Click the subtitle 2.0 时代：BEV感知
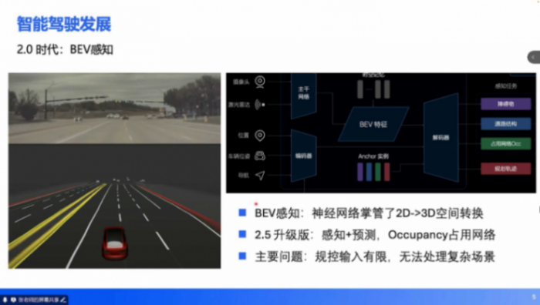 pos(65,49)
